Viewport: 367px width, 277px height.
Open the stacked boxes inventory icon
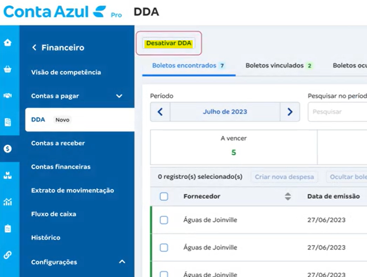tap(7, 175)
